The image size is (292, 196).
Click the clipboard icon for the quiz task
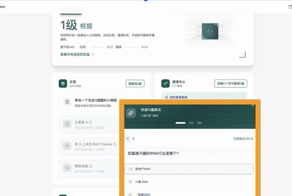tap(67, 102)
